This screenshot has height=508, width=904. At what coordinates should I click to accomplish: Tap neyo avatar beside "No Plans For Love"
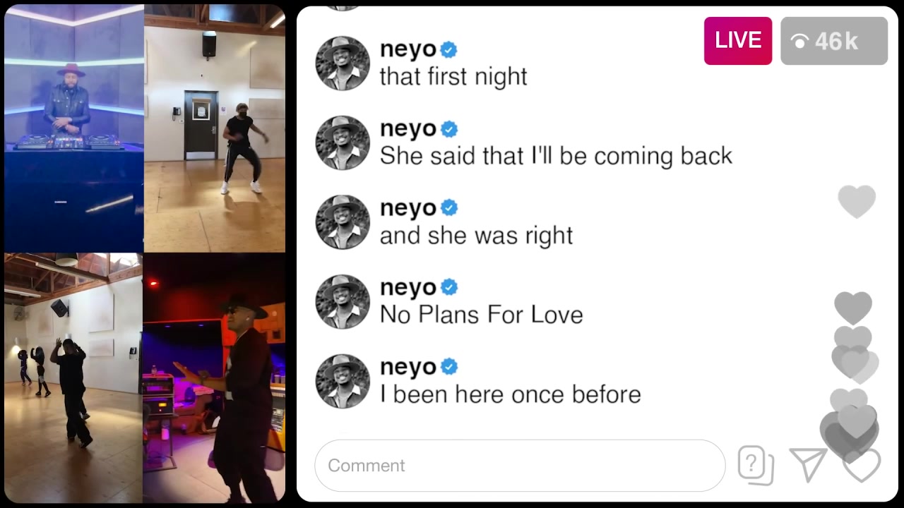tap(343, 301)
